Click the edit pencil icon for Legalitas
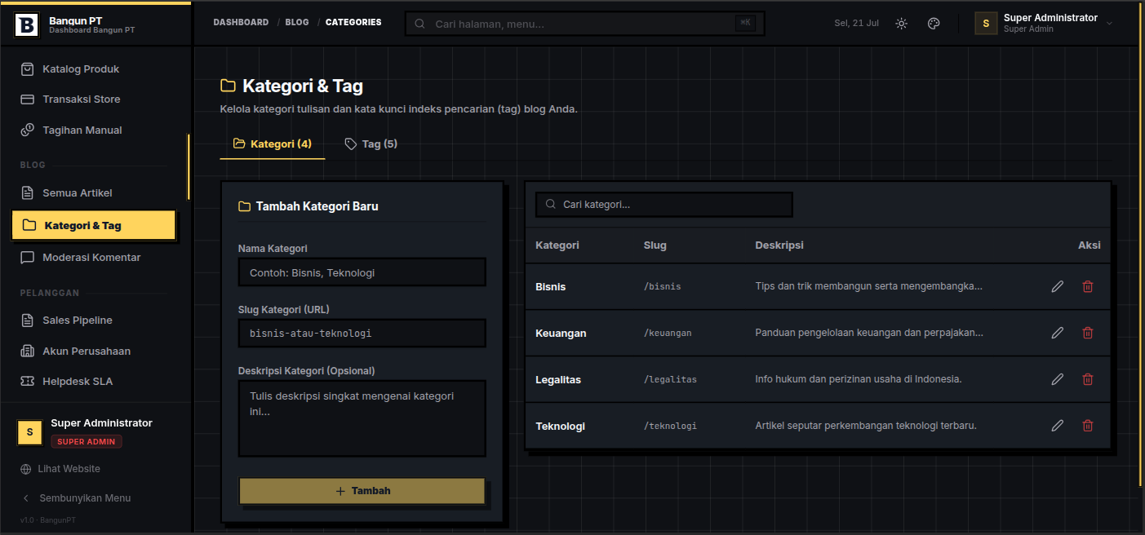 tap(1057, 380)
